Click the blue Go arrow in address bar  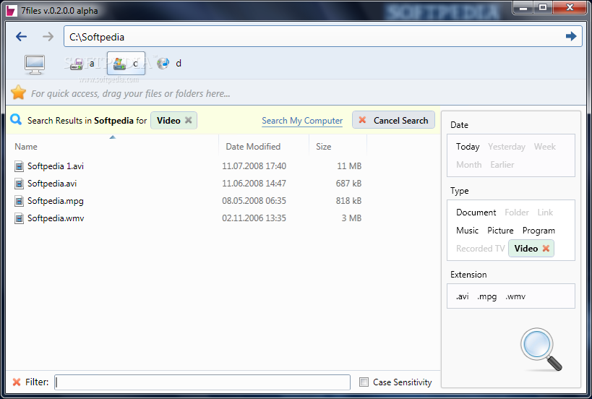571,36
